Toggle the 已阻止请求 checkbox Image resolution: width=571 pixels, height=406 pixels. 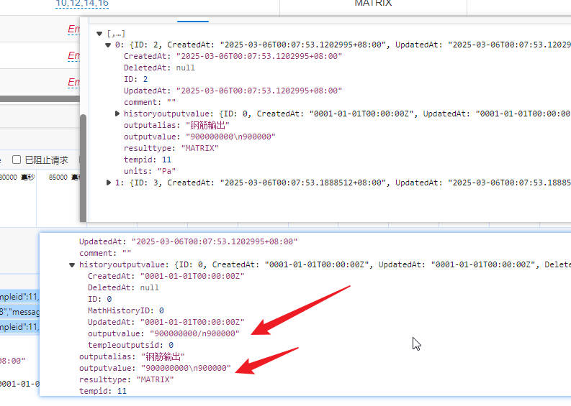tap(17, 160)
